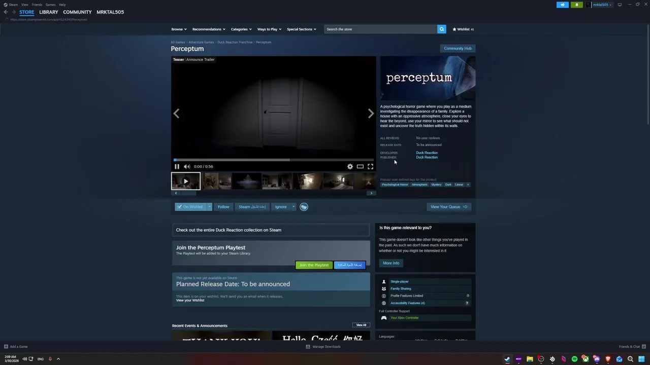The image size is (650, 365).
Task: Open the Duck Reaction developer link
Action: tap(427, 153)
